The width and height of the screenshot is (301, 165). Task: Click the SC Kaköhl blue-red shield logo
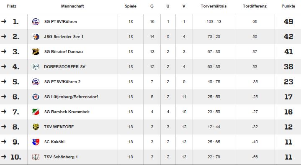point(36,142)
